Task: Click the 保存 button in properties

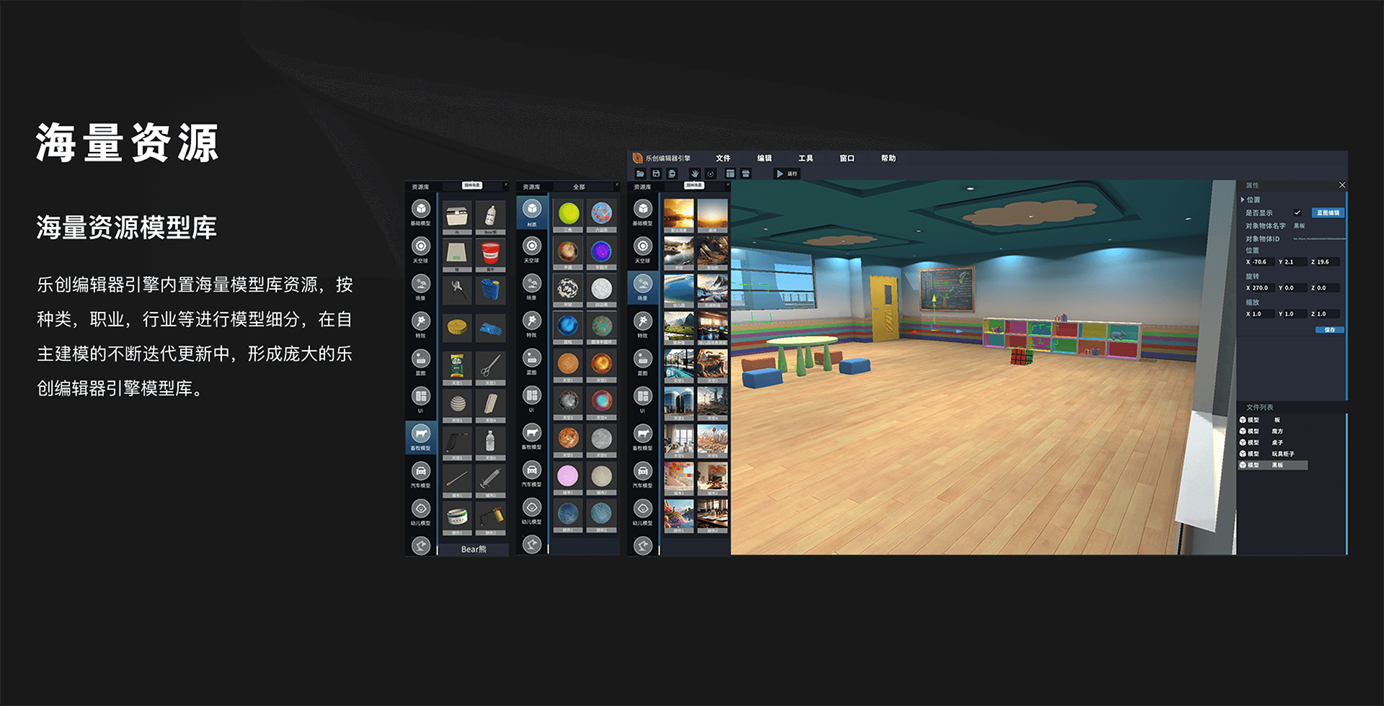Action: tap(1329, 330)
